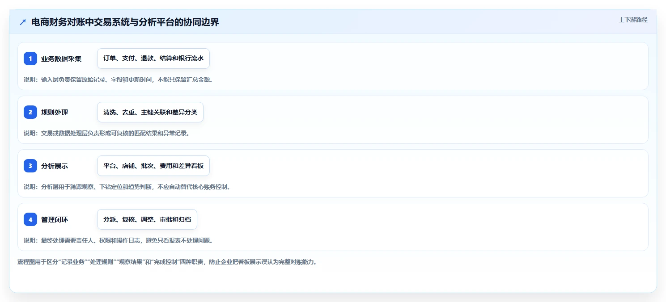Click the 清洗、去重、主键关联和差异分类 chip

click(x=150, y=112)
